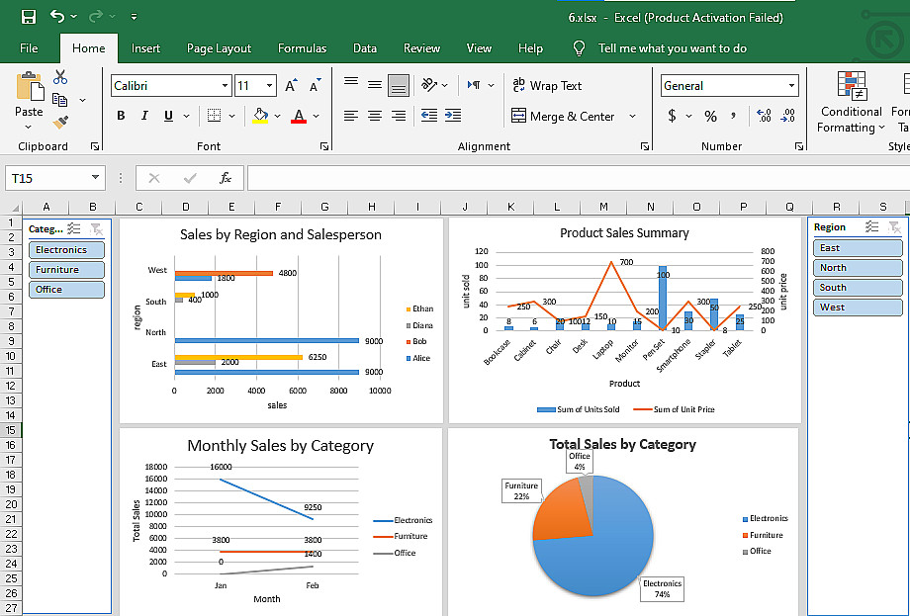
Task: Click the Save icon in title bar
Action: (29, 17)
